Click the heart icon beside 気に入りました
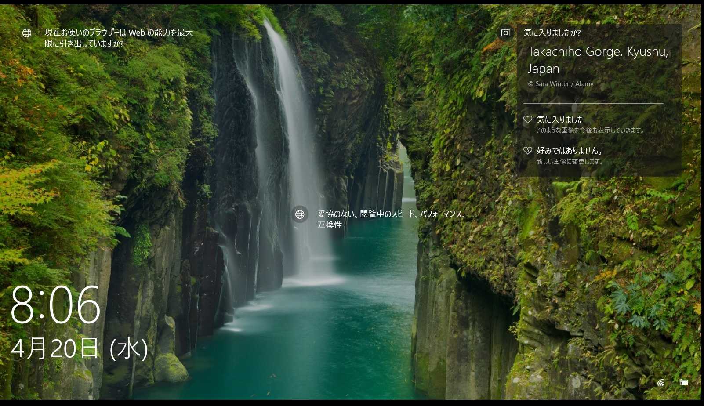The width and height of the screenshot is (704, 406). (528, 120)
